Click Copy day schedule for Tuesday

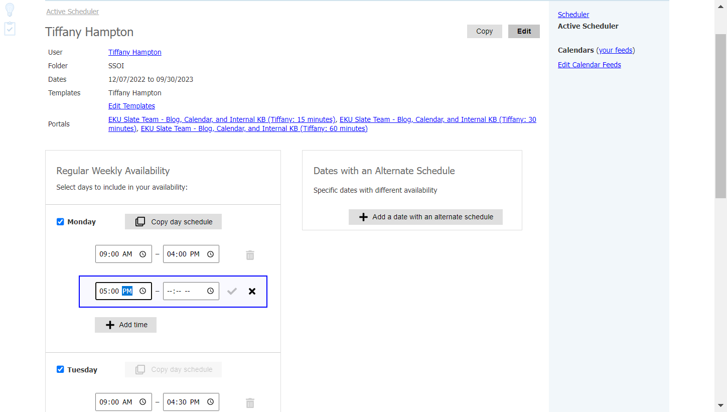pos(173,369)
